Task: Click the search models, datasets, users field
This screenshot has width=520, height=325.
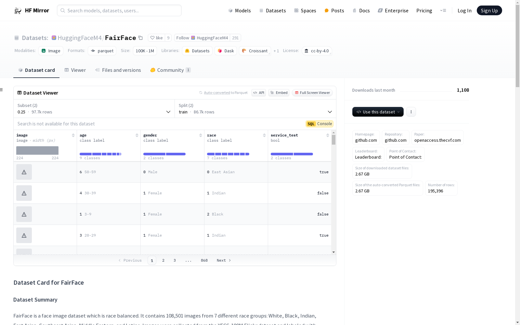Action: click(x=119, y=10)
